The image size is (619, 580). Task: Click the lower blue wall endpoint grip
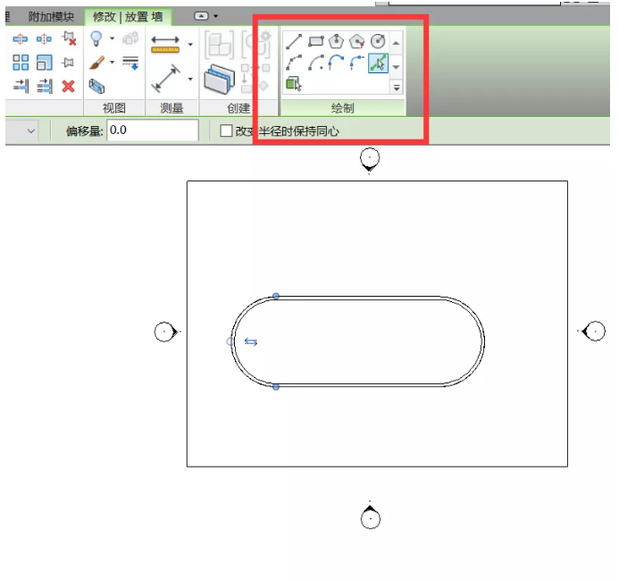pos(276,387)
